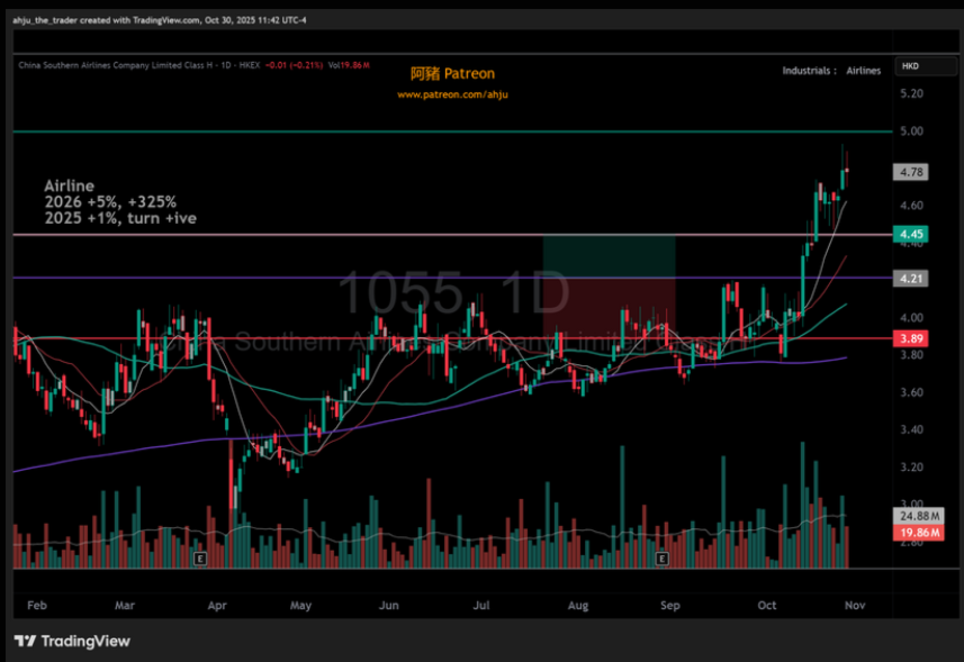The height and width of the screenshot is (662, 964).
Task: Select the Airlines industry label
Action: click(863, 71)
